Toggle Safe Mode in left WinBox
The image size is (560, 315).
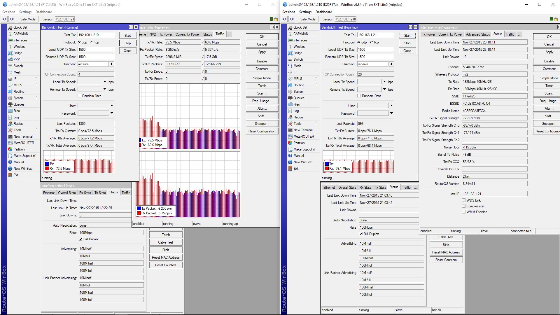click(x=28, y=19)
